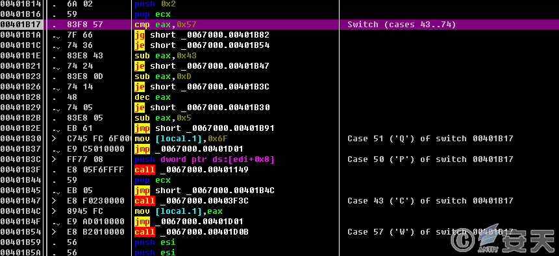Select the jmp _0067000.00401D01 at address 00401B4F
Viewport: 559px width, 256px height.
188,222
